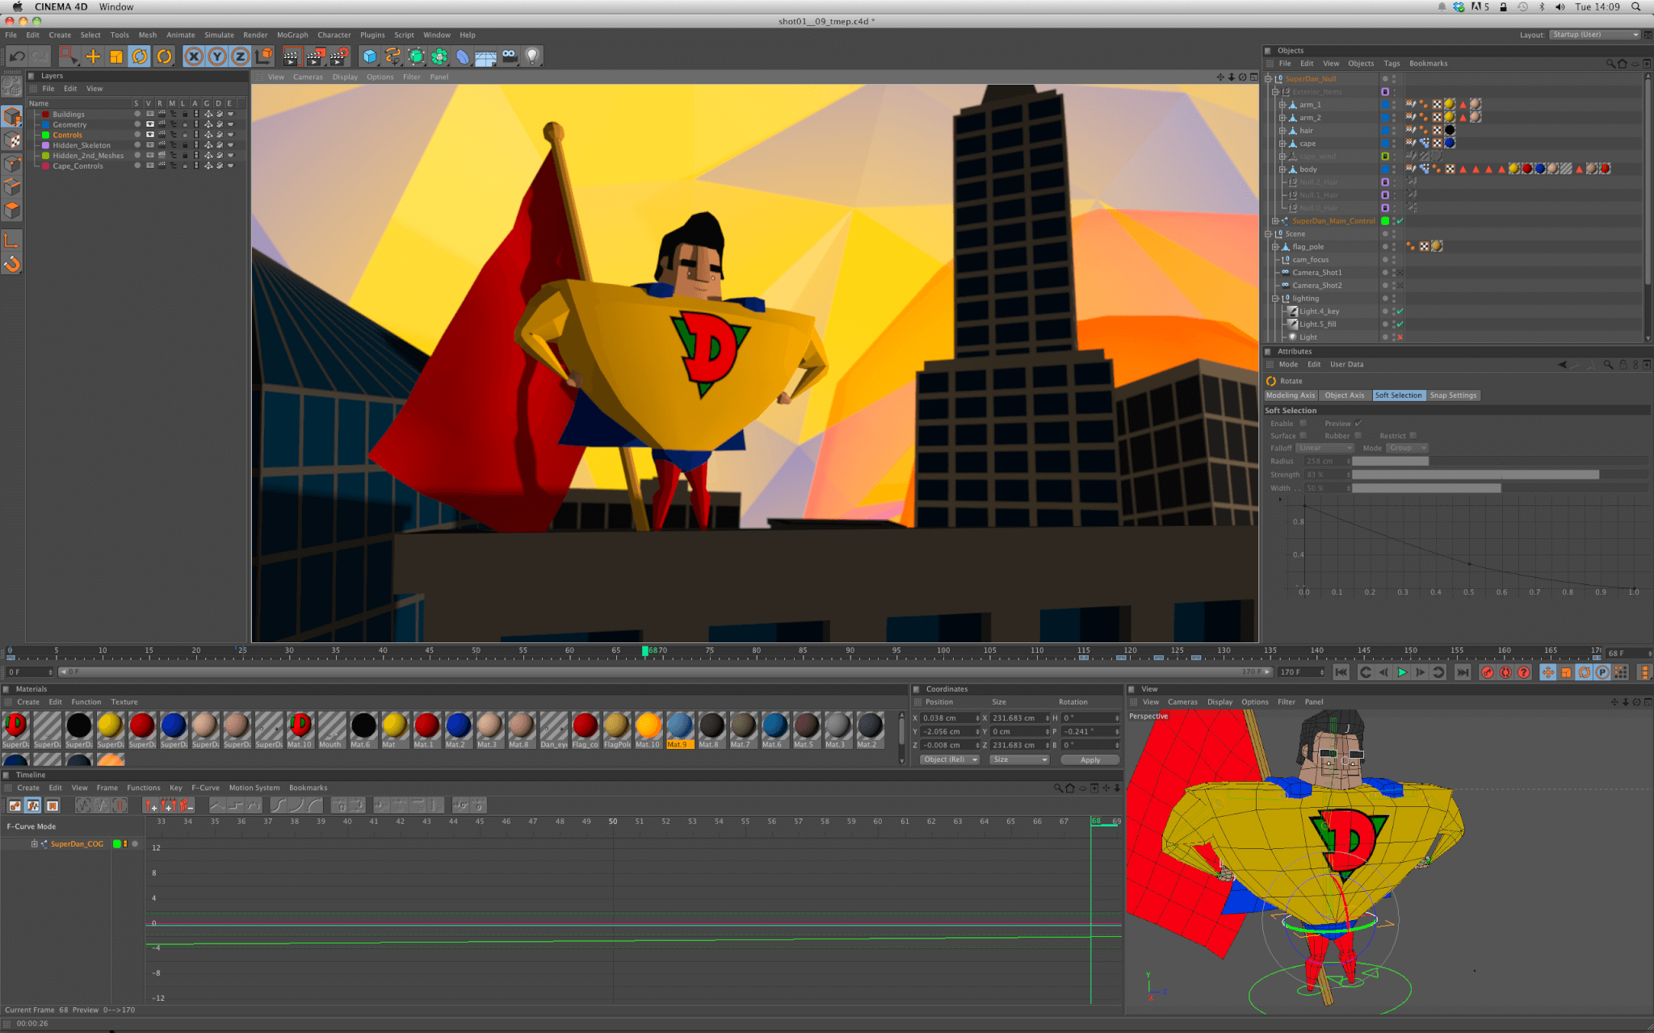Add a Cube primitive object
1654x1033 pixels.
369,56
